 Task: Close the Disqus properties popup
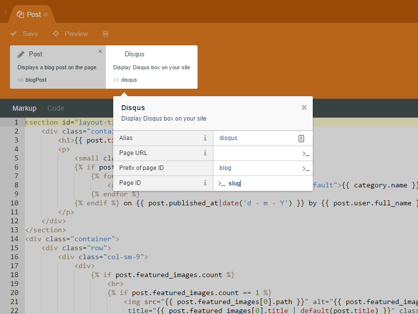point(304,108)
